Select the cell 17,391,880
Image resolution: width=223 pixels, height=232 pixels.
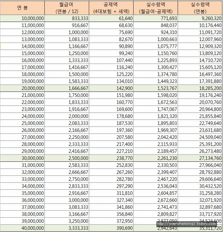[x=200, y=81]
